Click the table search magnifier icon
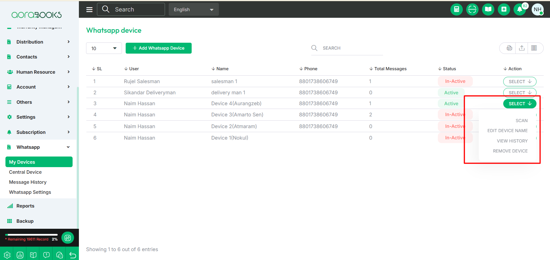 pos(314,48)
